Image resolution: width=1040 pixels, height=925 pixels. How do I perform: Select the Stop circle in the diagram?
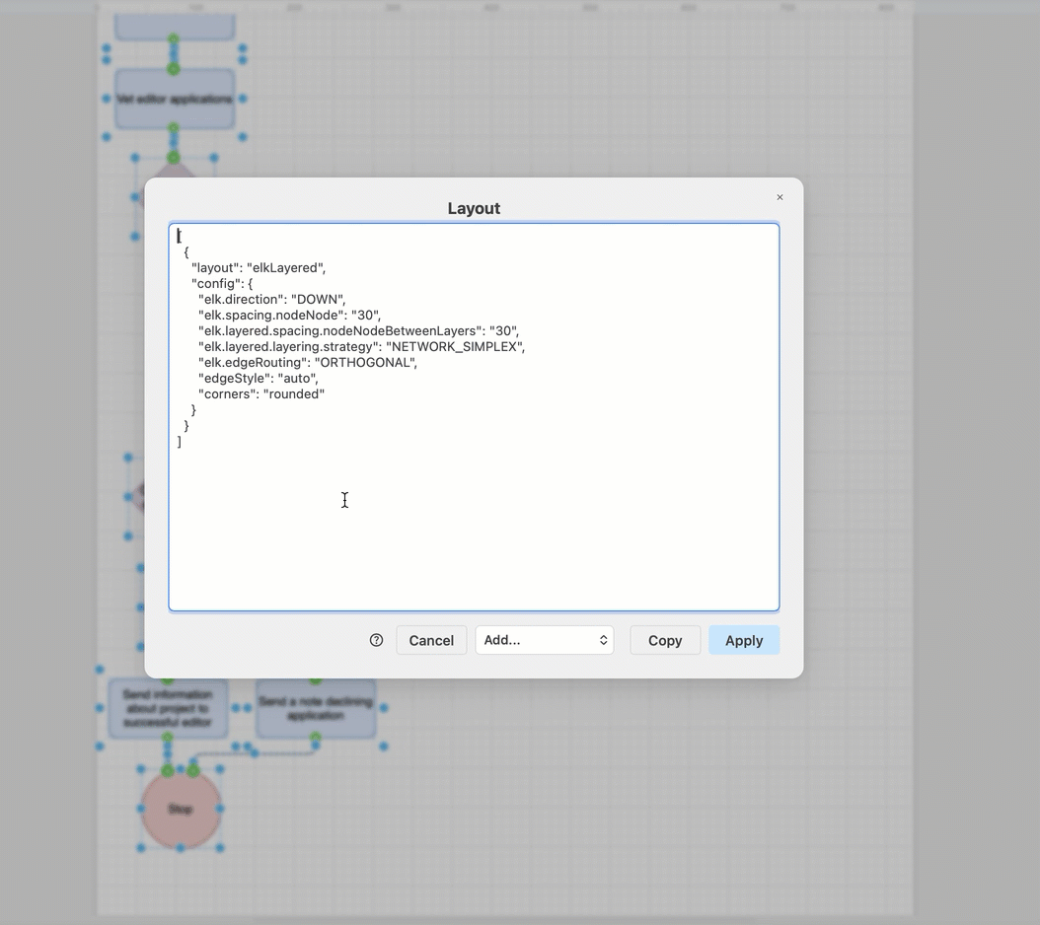tap(181, 809)
